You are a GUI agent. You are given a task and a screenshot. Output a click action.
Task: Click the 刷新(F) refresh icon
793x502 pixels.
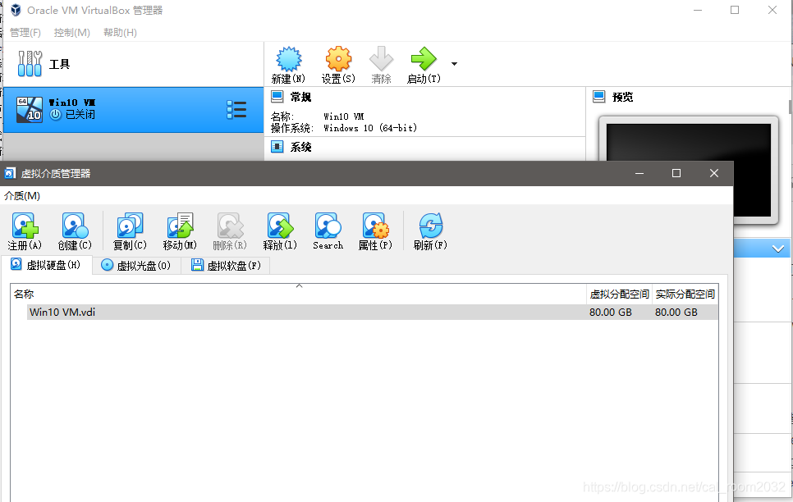[430, 226]
